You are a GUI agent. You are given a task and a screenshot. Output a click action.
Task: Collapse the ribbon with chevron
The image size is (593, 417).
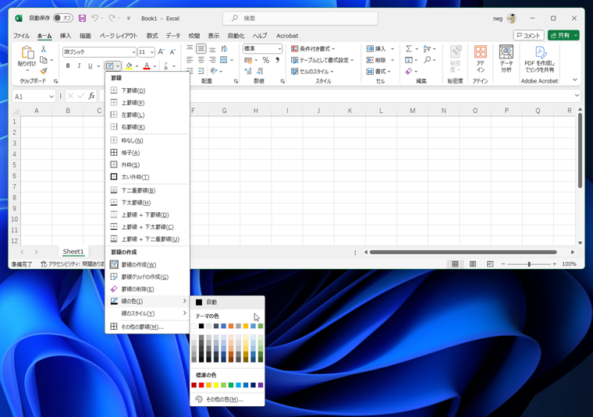tap(575, 80)
